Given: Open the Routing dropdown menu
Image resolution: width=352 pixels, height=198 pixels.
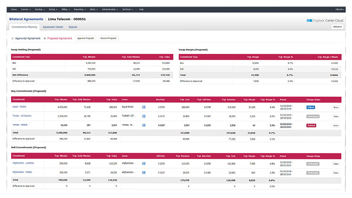Looking at the screenshot, I should pos(40,9).
